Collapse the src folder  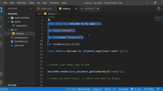coord(8,30)
